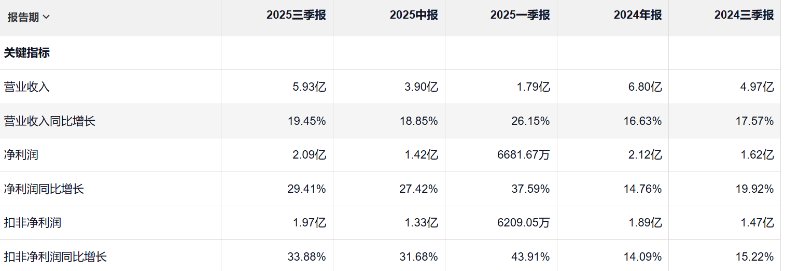This screenshot has width=785, height=271.
Task: Click the 26.15% revenue growth cell
Action: [530, 121]
